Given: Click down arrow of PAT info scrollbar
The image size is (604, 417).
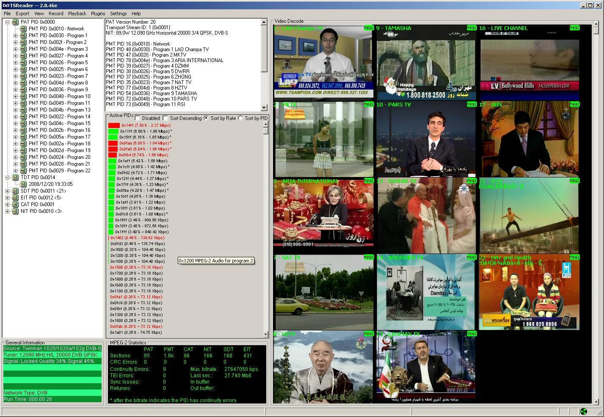Looking at the screenshot, I should [264, 108].
